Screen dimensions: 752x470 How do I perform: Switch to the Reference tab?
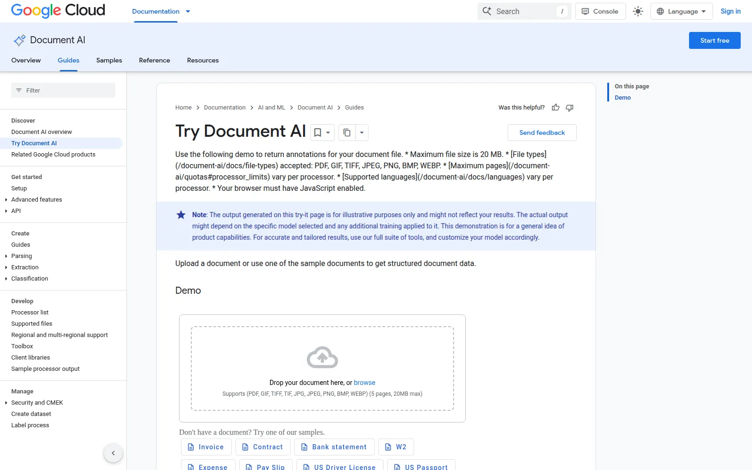pos(155,60)
